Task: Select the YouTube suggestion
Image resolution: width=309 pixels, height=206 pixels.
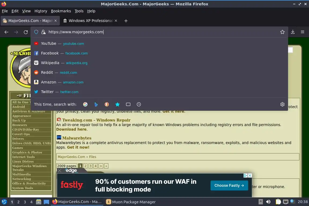Action: click(x=159, y=43)
